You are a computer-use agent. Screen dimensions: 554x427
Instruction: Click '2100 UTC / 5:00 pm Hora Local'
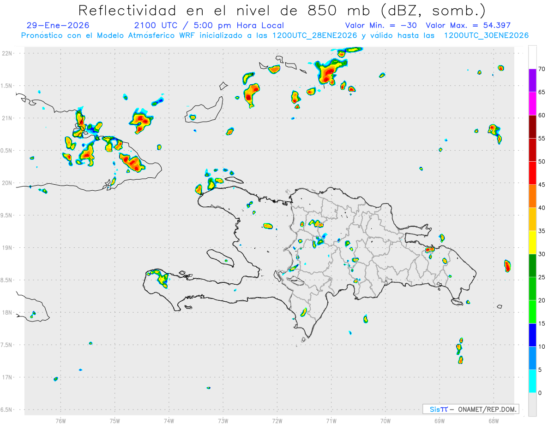209,25
